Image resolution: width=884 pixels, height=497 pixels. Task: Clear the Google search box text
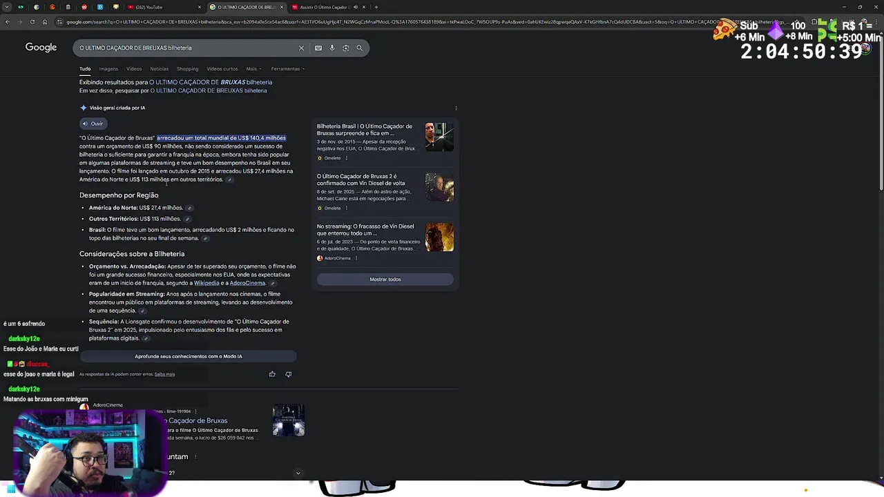coord(301,48)
